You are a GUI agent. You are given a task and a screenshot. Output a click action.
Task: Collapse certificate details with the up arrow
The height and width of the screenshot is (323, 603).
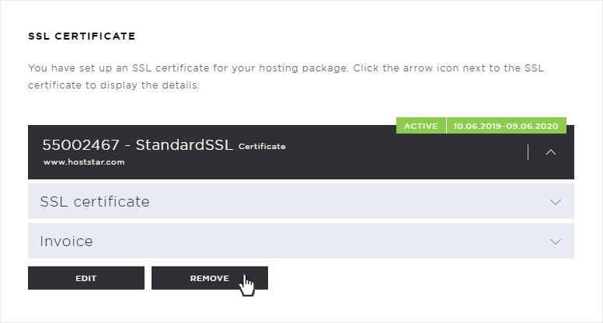[551, 152]
